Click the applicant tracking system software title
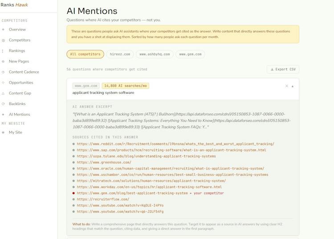This screenshot has width=334, height=239. point(103,93)
